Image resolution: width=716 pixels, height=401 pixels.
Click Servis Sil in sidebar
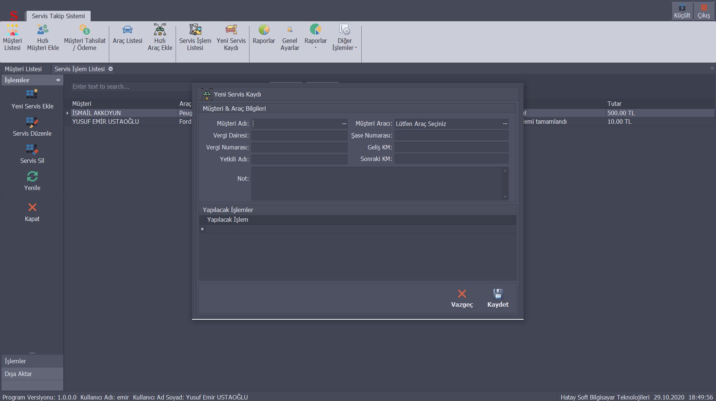click(x=32, y=154)
